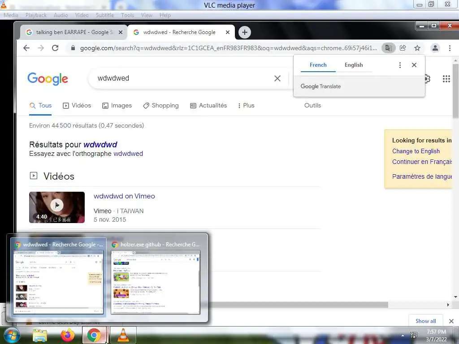The height and width of the screenshot is (344, 459).
Task: Reload the Google search page
Action: pyautogui.click(x=55, y=48)
